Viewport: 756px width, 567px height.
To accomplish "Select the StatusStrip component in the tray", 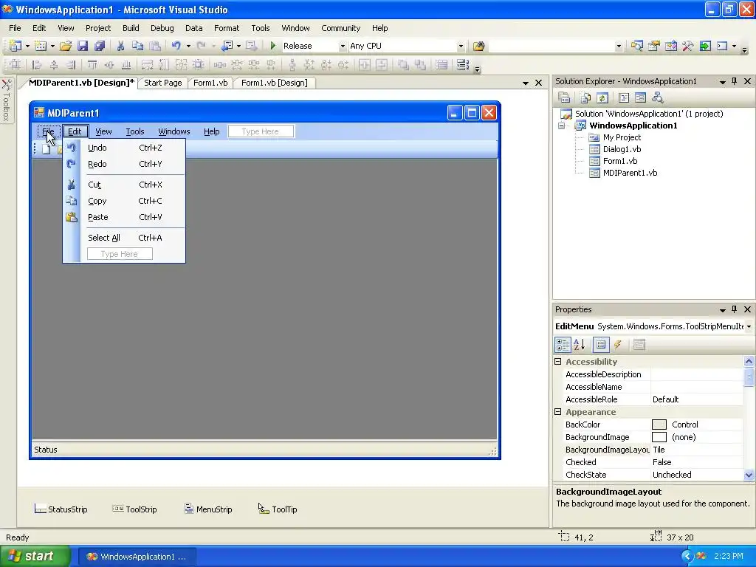I will (x=61, y=509).
